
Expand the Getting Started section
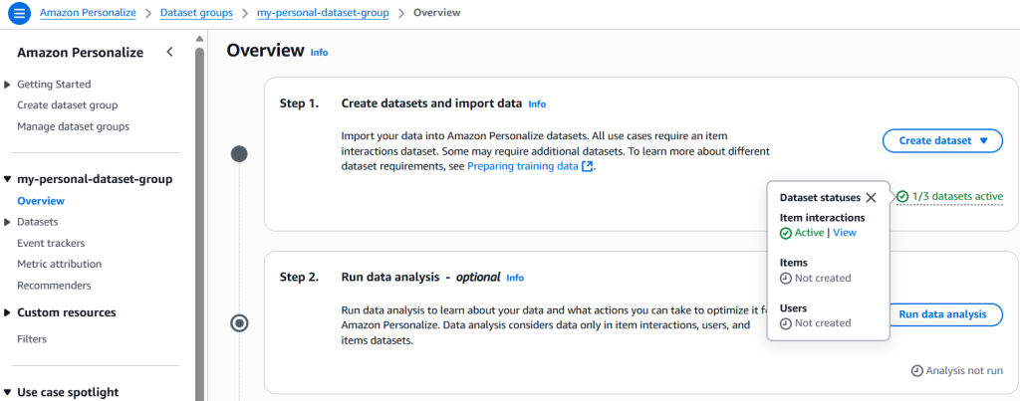pos(7,85)
